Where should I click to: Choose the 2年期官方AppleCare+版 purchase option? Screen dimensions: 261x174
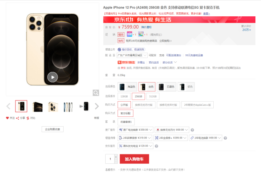tap(197, 105)
